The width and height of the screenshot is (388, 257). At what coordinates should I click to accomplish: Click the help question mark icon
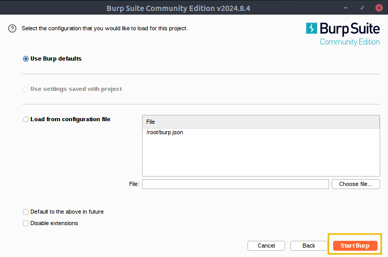[x=12, y=29]
